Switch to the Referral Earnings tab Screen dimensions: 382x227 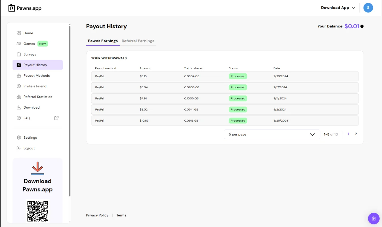pyautogui.click(x=138, y=41)
